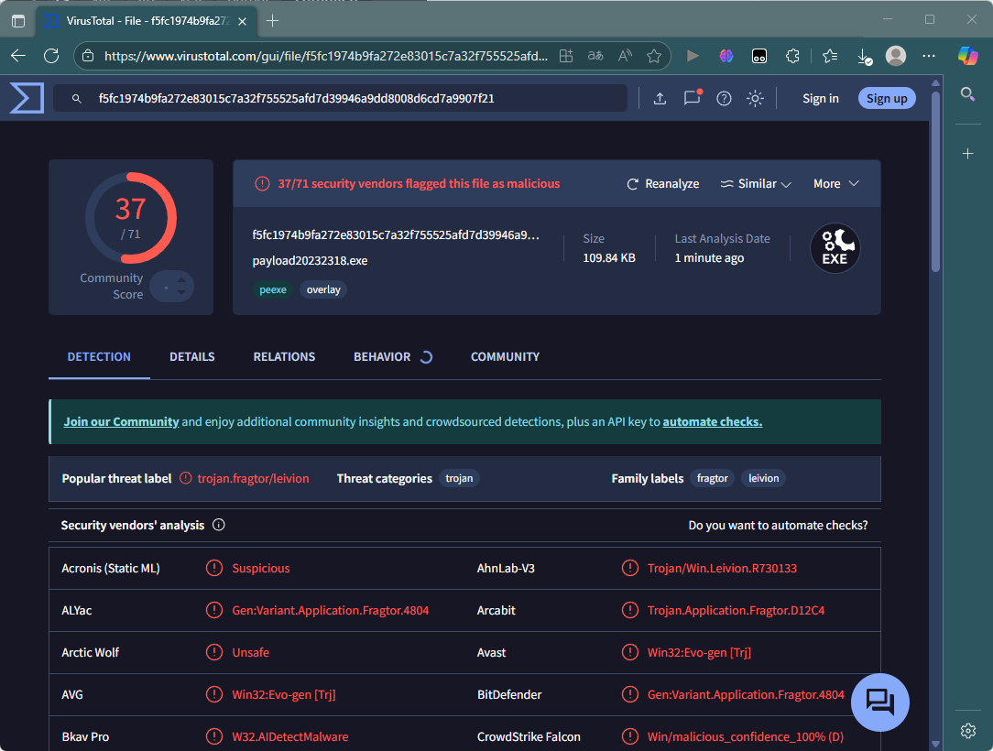Viewport: 993px width, 751px height.
Task: Click the browser address bar
Action: (x=326, y=56)
